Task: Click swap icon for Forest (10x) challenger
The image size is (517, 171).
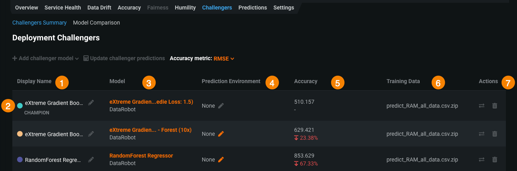Action: 482,134
